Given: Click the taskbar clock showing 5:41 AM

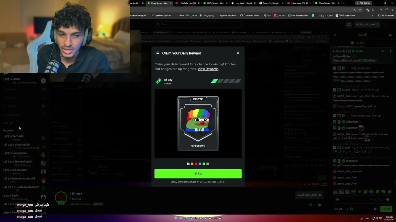Looking at the screenshot, I should click(x=389, y=218).
